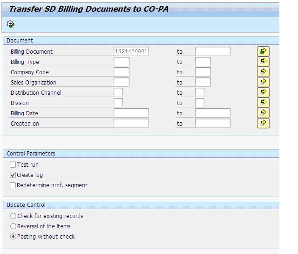Select Posting without check radio button
Viewport: 298px width, 254px height.
[x=13, y=237]
